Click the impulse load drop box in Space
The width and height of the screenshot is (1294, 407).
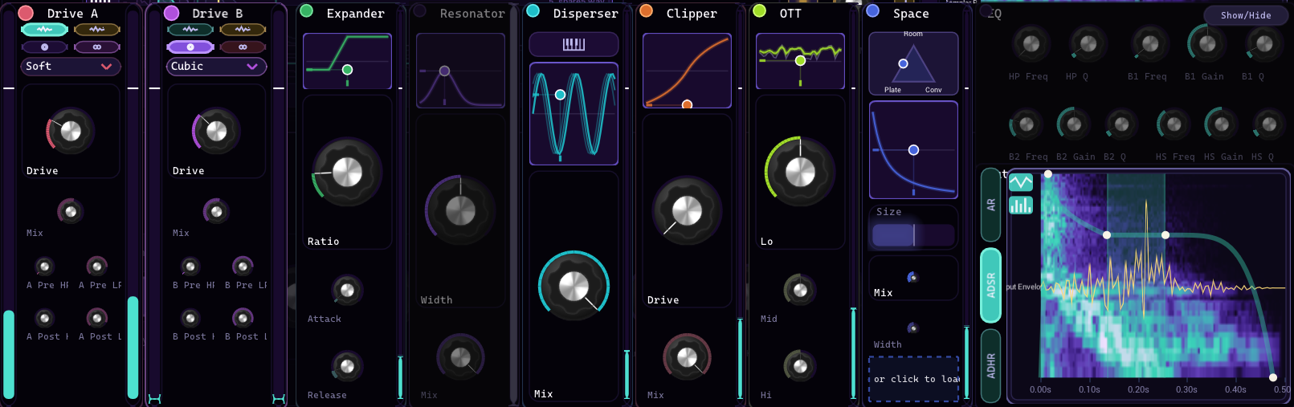pyautogui.click(x=914, y=379)
